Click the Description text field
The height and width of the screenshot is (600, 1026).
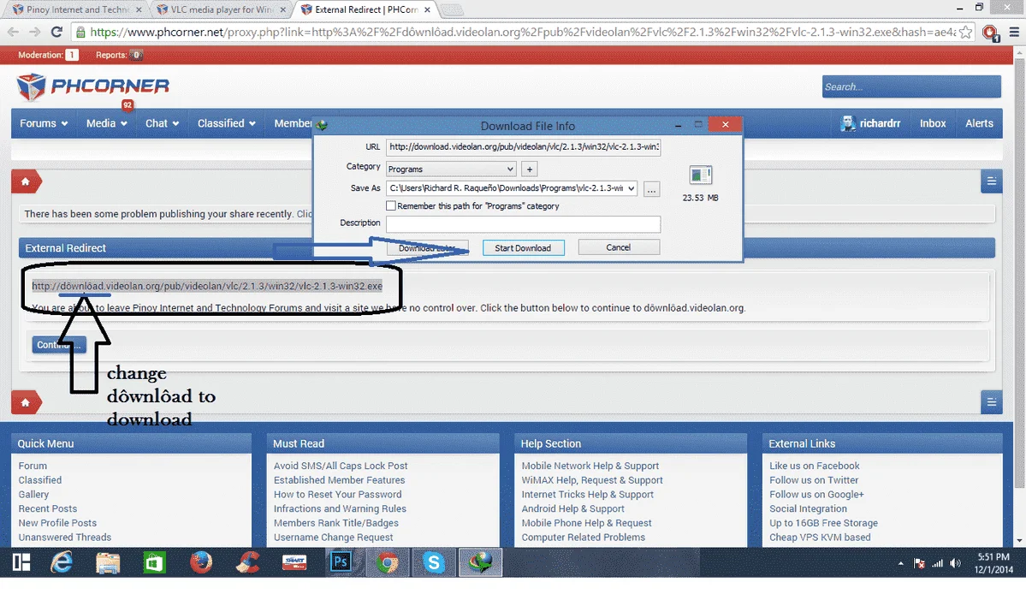coord(524,223)
